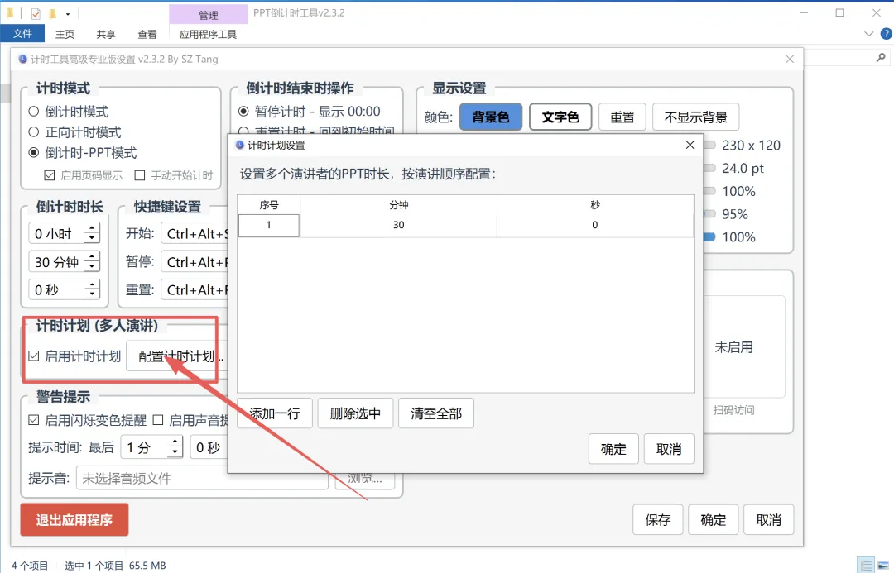Click the 分钟 column header
This screenshot has width=894, height=573.
click(x=398, y=204)
